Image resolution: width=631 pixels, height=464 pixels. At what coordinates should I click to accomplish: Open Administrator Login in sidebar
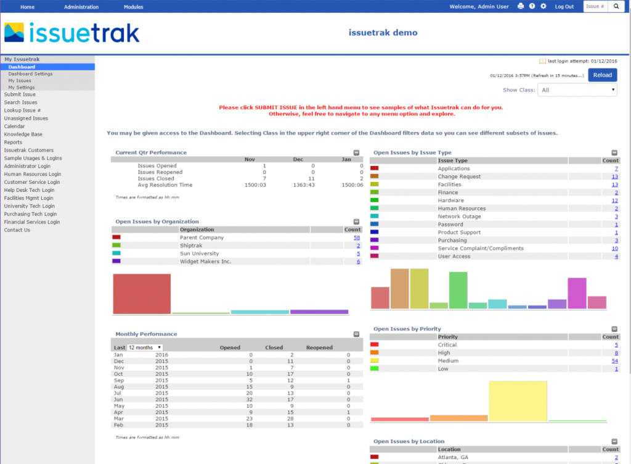[27, 167]
